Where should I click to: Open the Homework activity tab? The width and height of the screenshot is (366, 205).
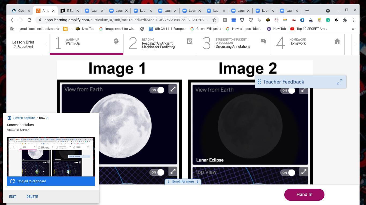click(x=308, y=44)
